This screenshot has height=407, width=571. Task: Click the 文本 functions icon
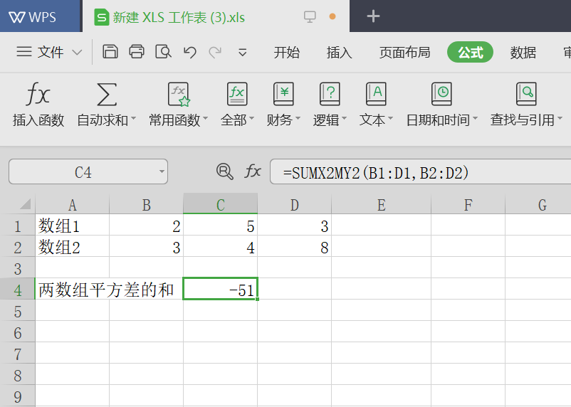coord(376,94)
